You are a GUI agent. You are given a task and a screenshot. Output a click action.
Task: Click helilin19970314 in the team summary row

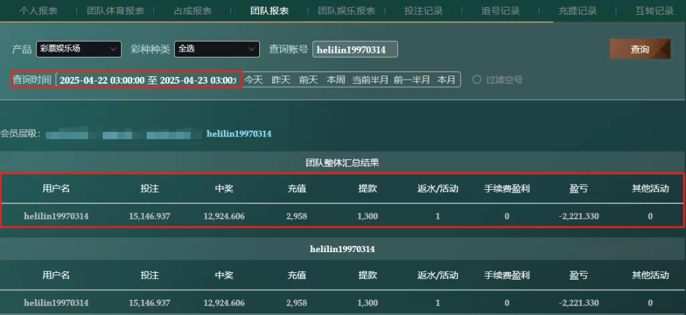click(56, 216)
